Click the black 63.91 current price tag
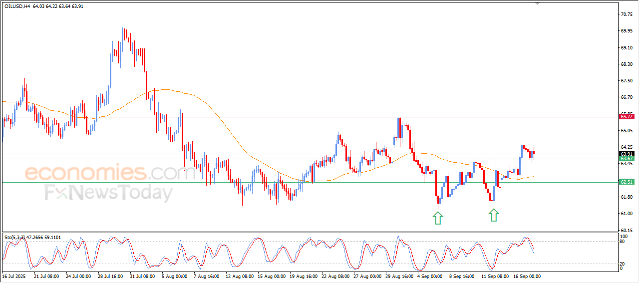639x283 pixels. [x=627, y=154]
